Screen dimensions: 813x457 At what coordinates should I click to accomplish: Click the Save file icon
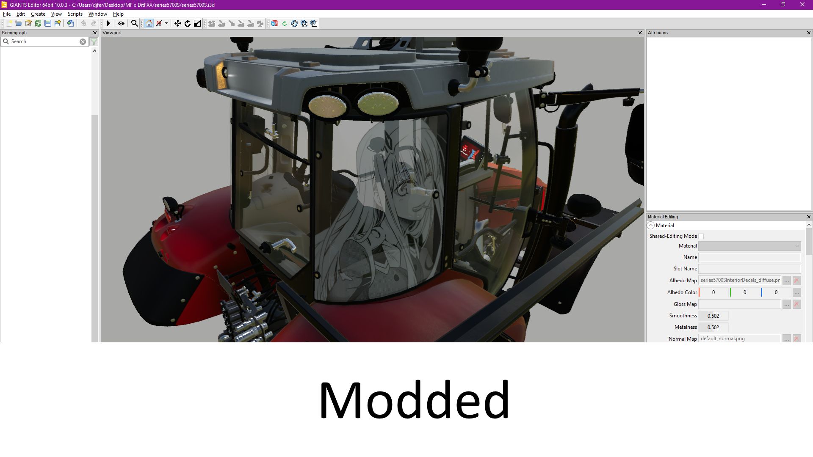(47, 23)
